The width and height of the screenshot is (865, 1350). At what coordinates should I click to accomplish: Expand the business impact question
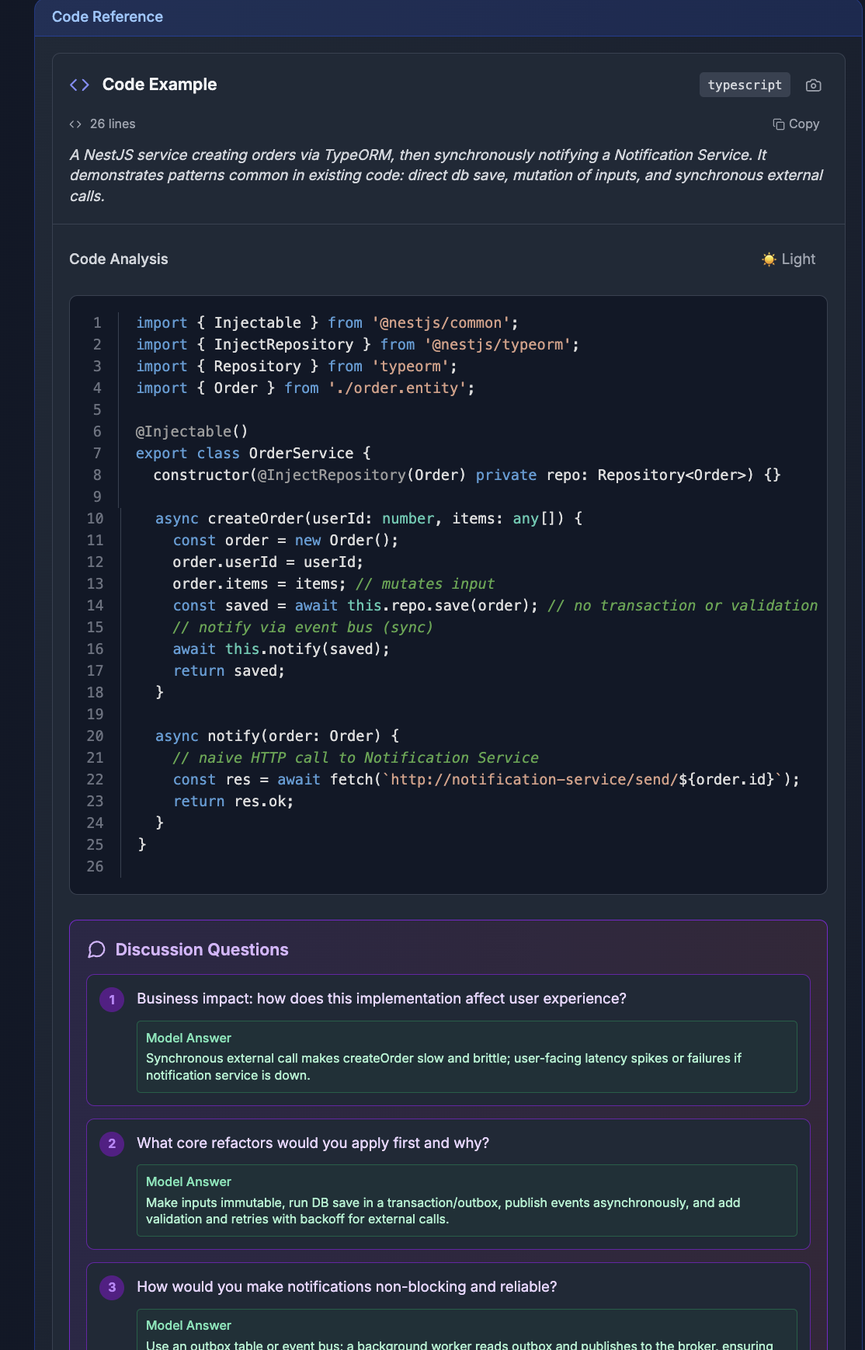coord(381,999)
